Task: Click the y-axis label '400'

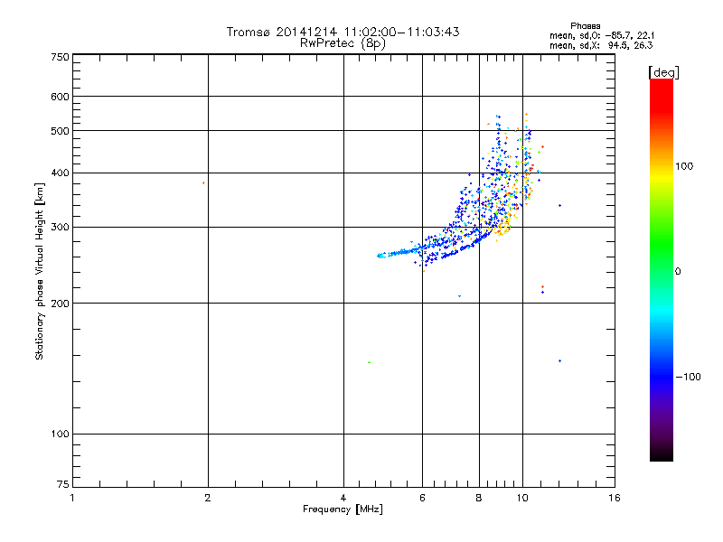Action: tap(60, 173)
